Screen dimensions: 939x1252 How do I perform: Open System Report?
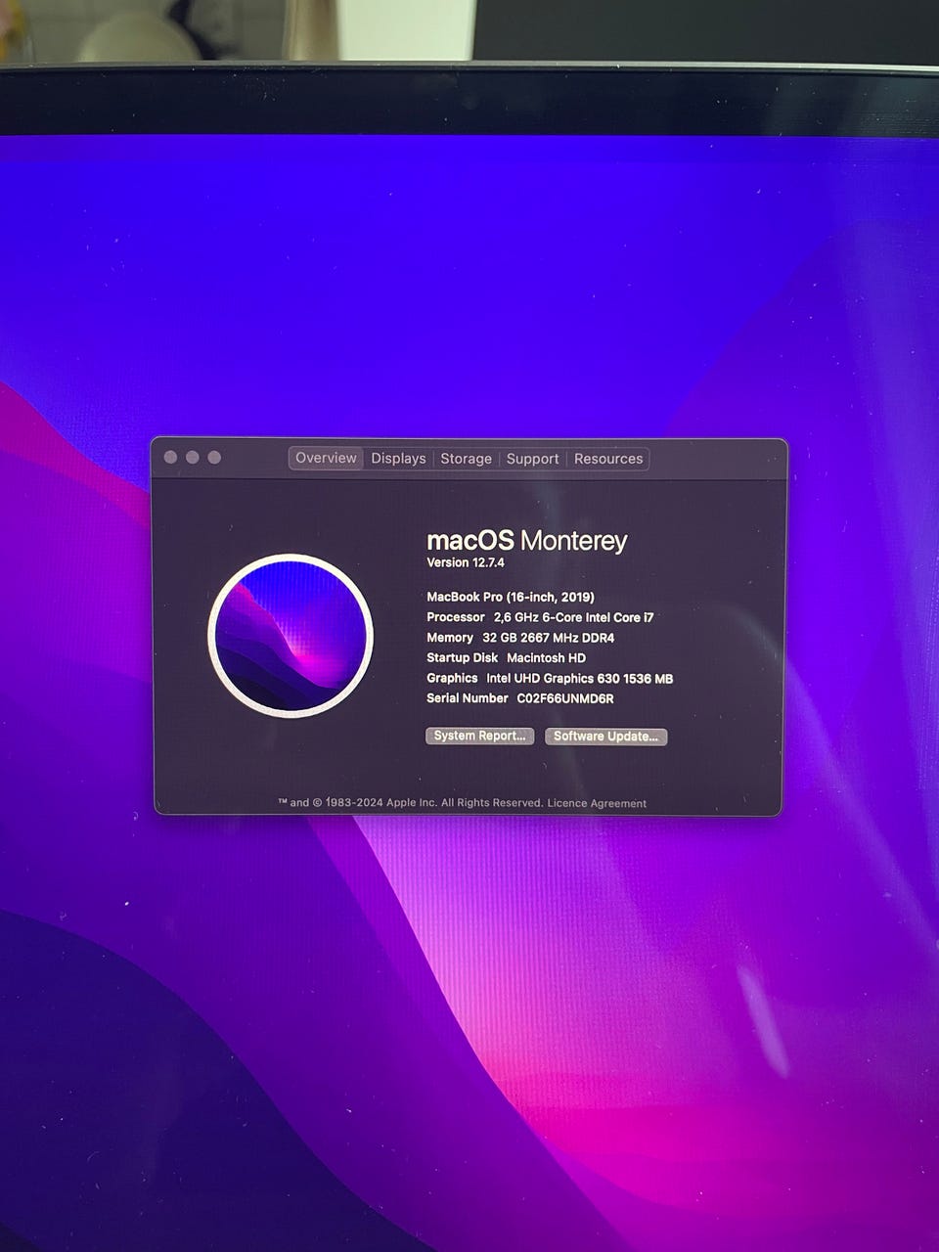pos(479,736)
